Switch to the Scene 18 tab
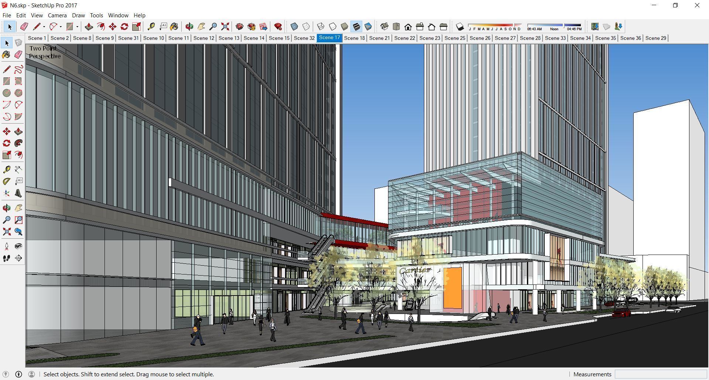 click(354, 38)
